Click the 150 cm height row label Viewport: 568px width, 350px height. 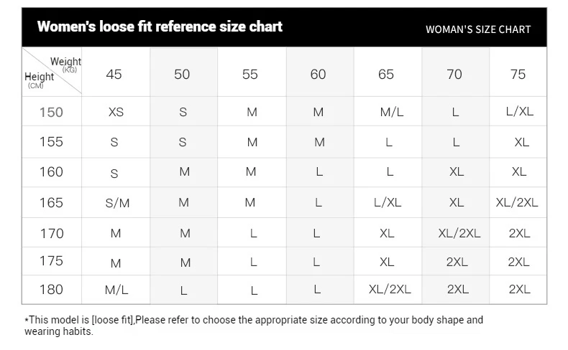coord(51,112)
